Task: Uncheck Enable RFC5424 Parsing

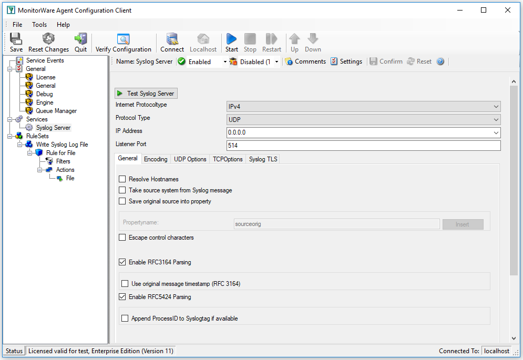Action: coord(122,296)
